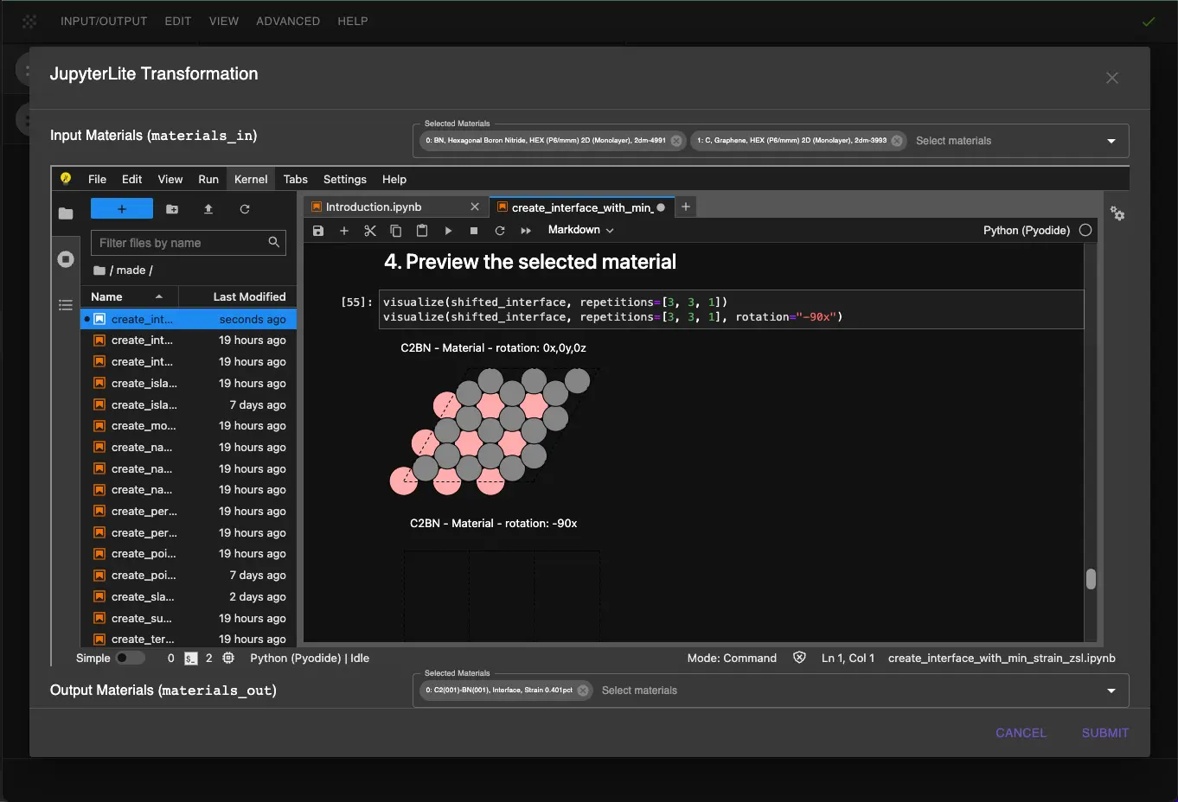Image resolution: width=1178 pixels, height=802 pixels.
Task: Interrupt the kernel with the stop icon
Action: (474, 231)
